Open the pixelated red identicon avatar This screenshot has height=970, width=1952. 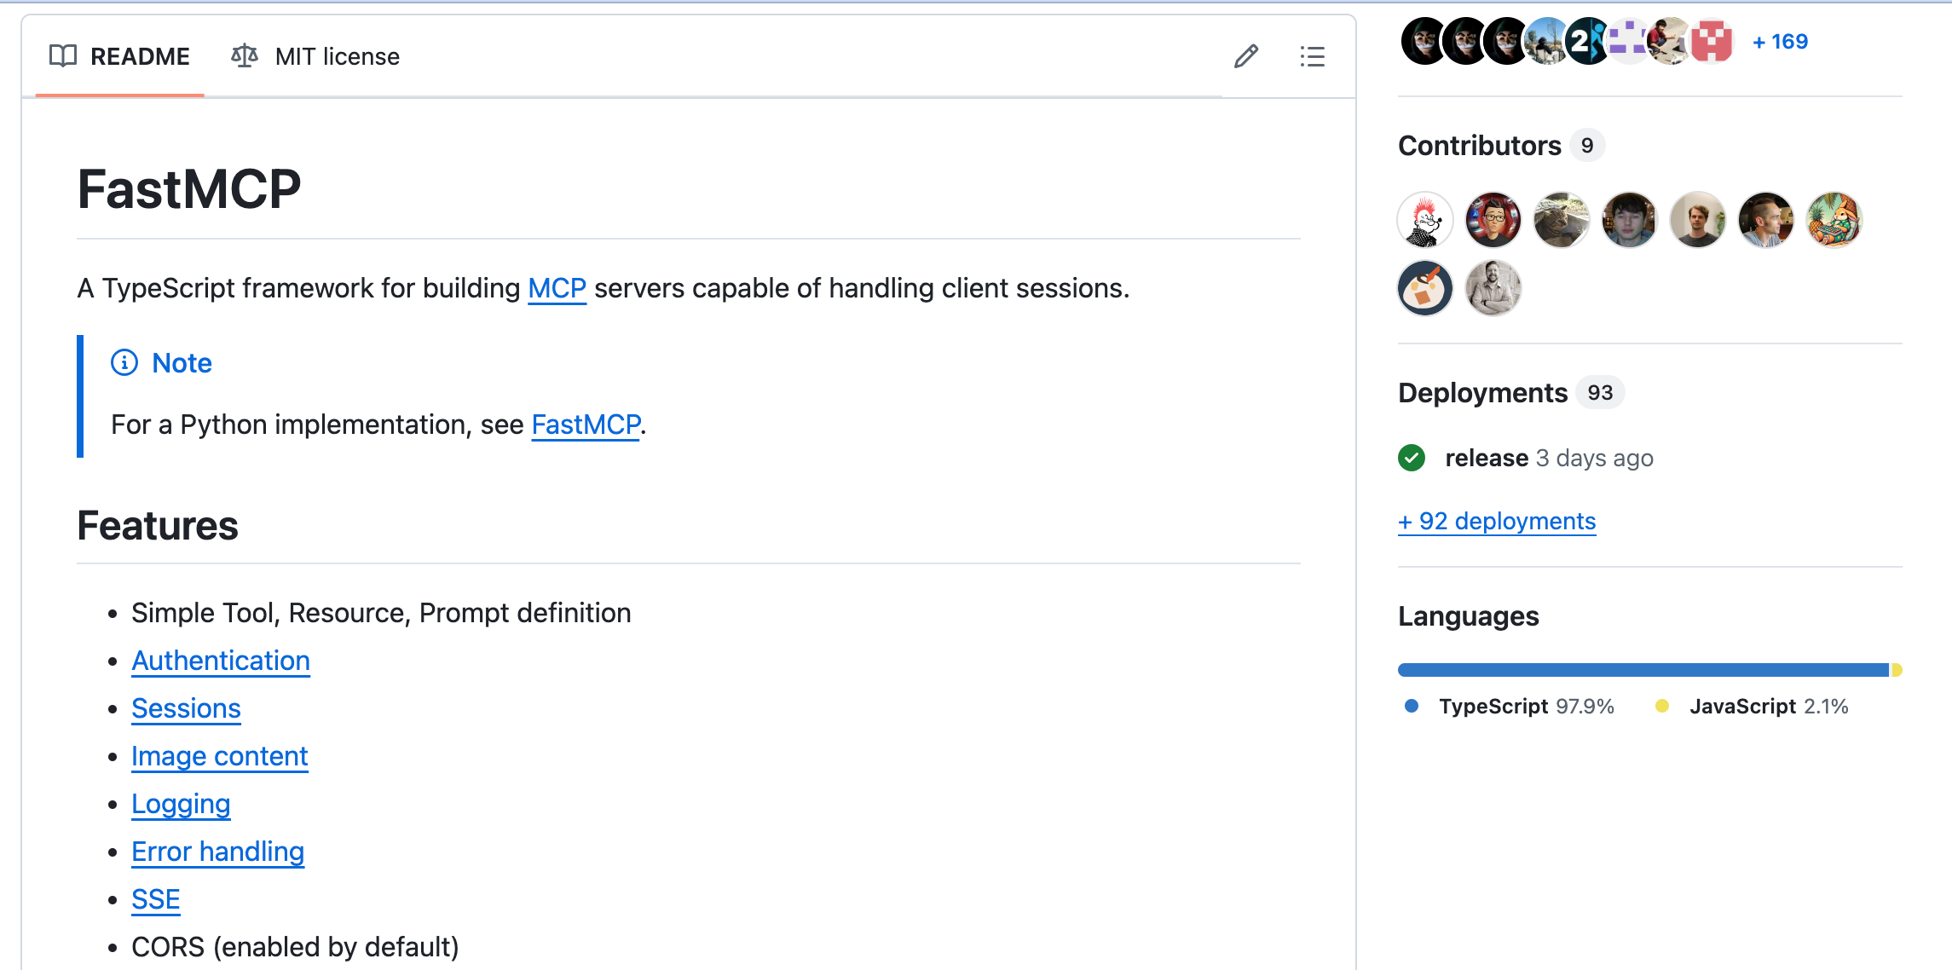(x=1712, y=41)
